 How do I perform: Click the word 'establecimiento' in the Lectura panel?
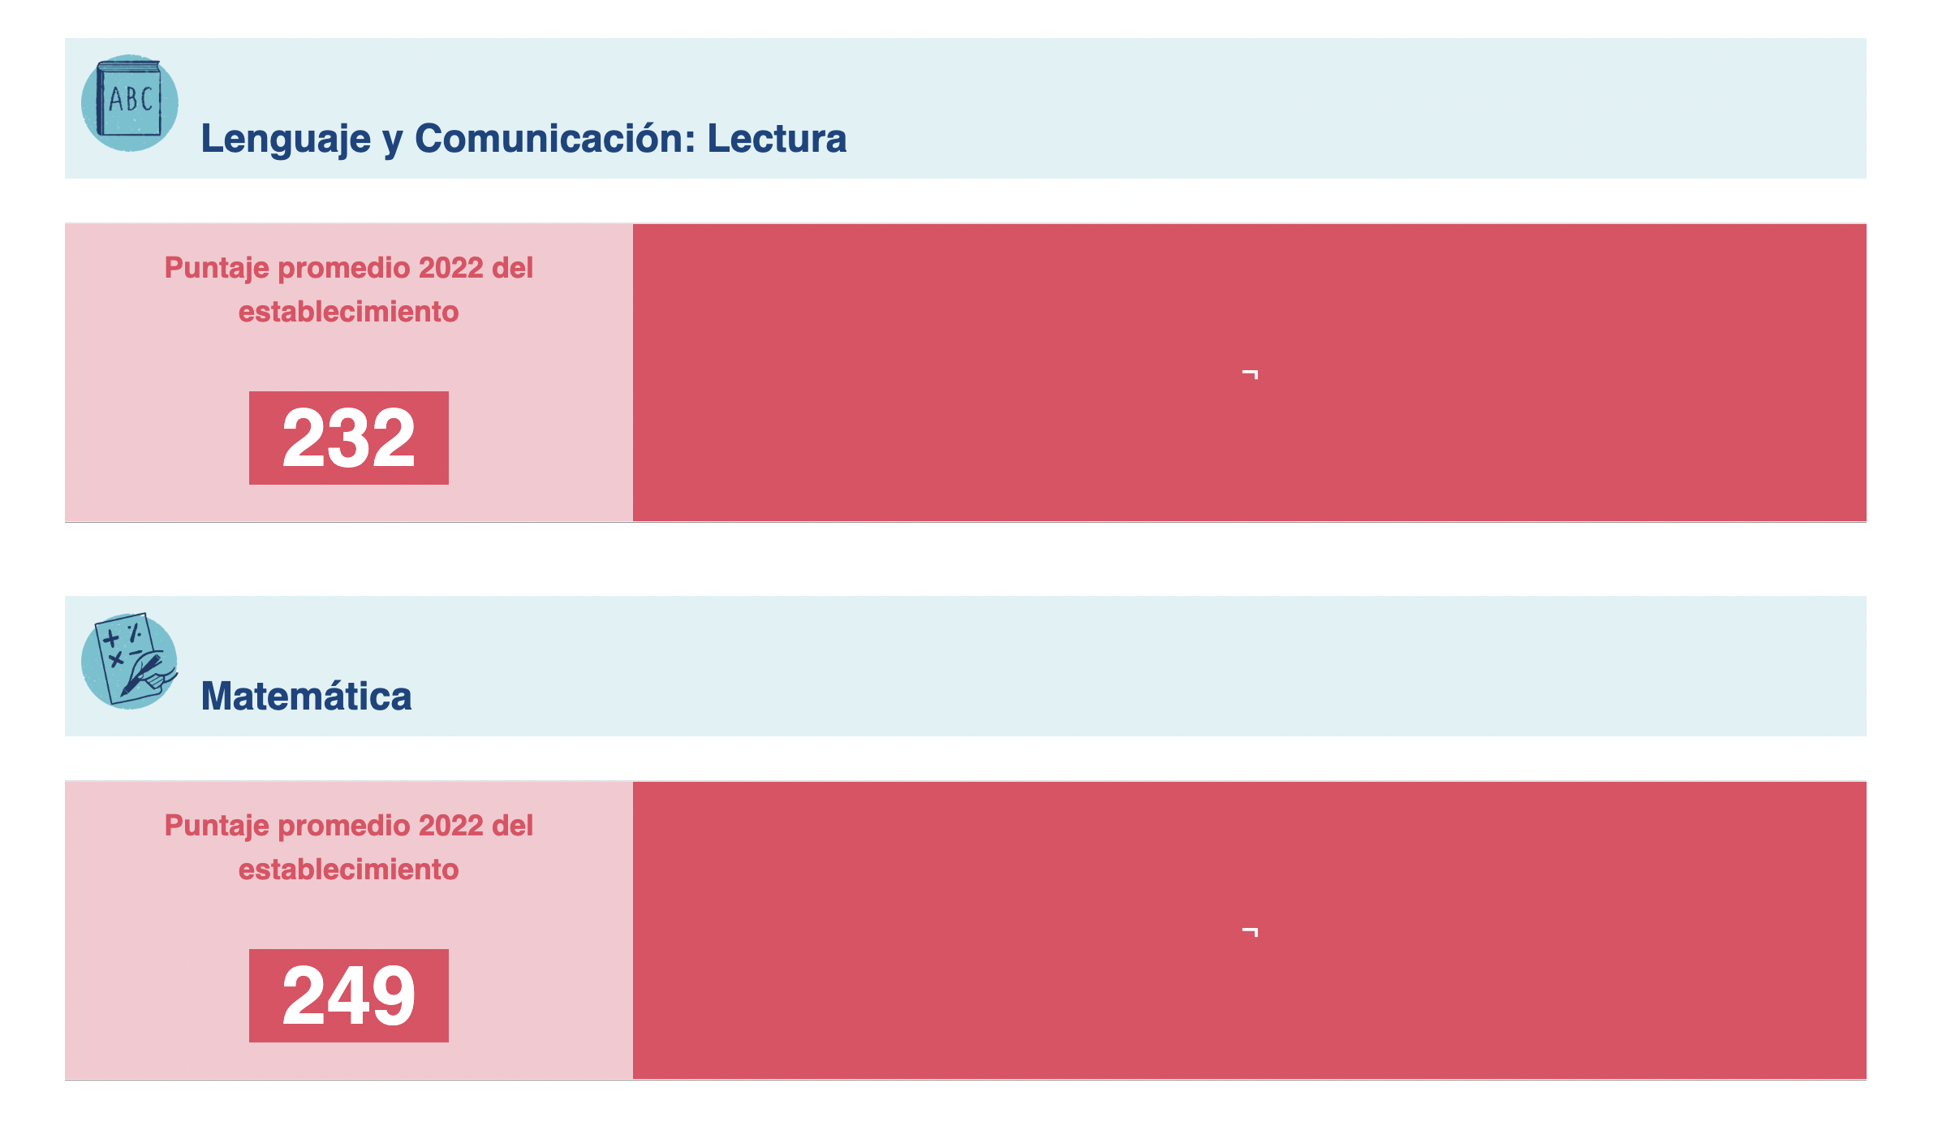pyautogui.click(x=348, y=311)
